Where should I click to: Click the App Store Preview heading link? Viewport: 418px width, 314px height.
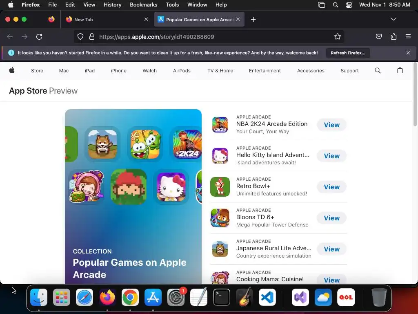click(43, 91)
